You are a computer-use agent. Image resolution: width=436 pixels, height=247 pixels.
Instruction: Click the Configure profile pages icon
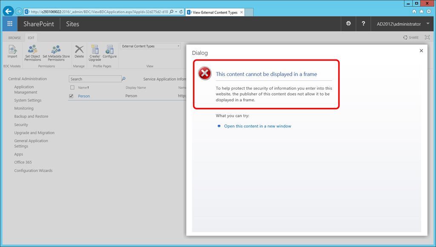click(x=109, y=50)
